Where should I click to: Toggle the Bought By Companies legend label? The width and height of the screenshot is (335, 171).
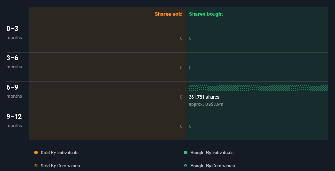coord(213,166)
